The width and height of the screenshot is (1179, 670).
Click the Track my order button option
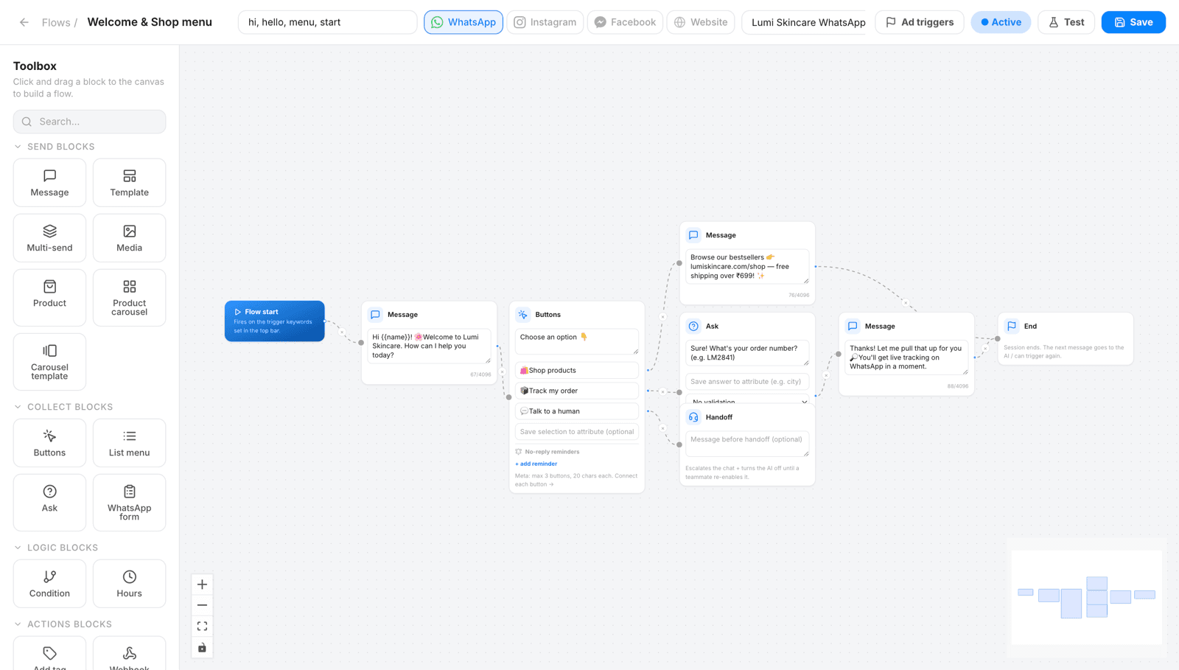coord(577,391)
